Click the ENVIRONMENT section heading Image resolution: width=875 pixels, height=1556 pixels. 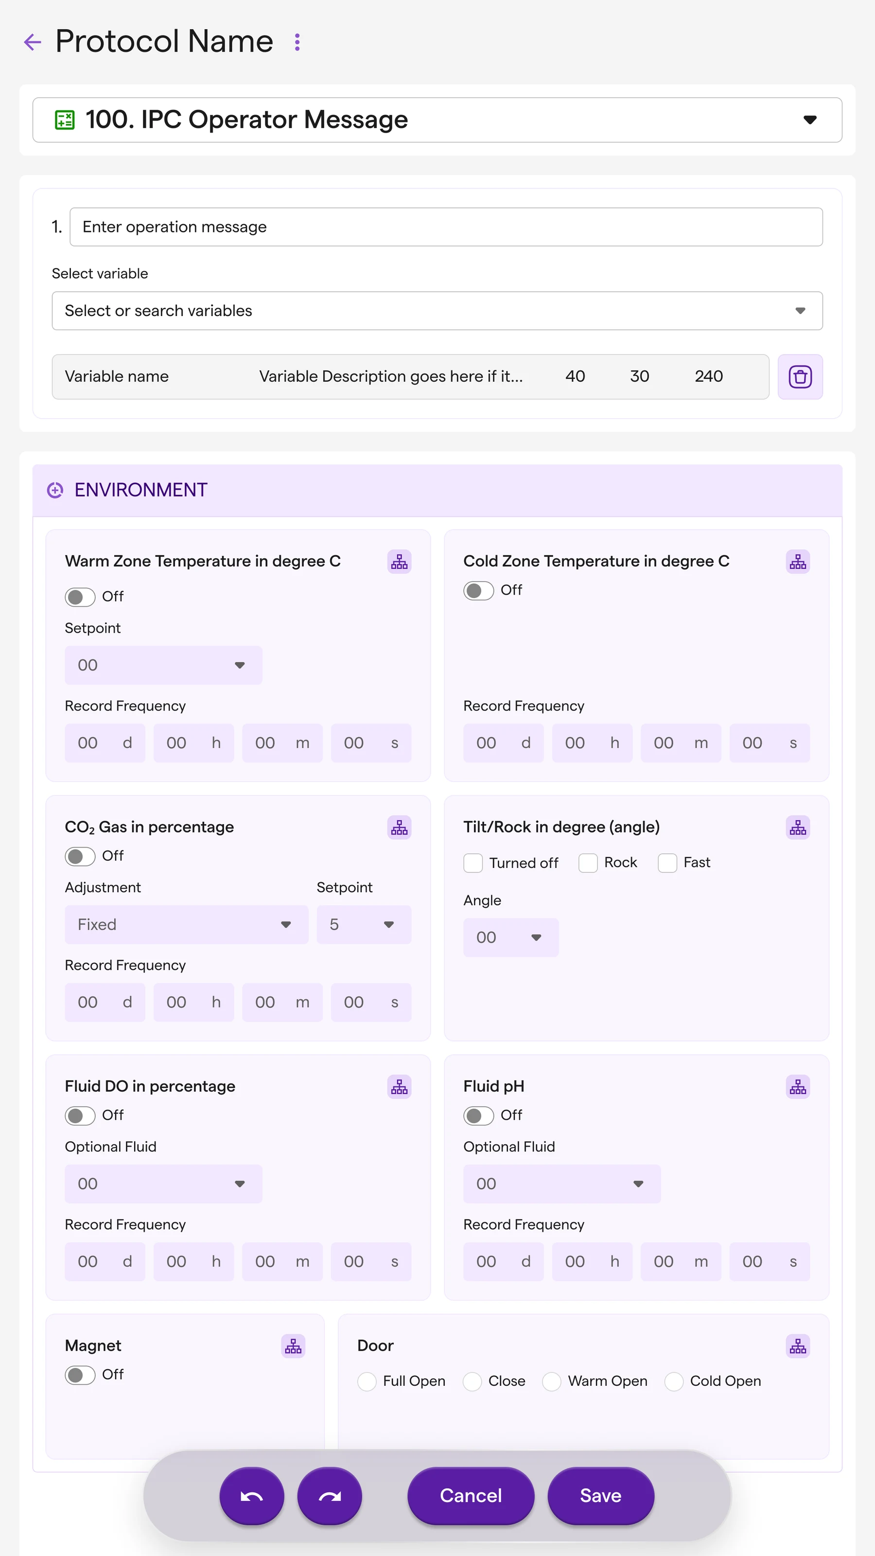(140, 490)
